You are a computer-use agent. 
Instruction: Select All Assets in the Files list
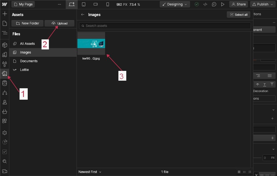pos(27,44)
